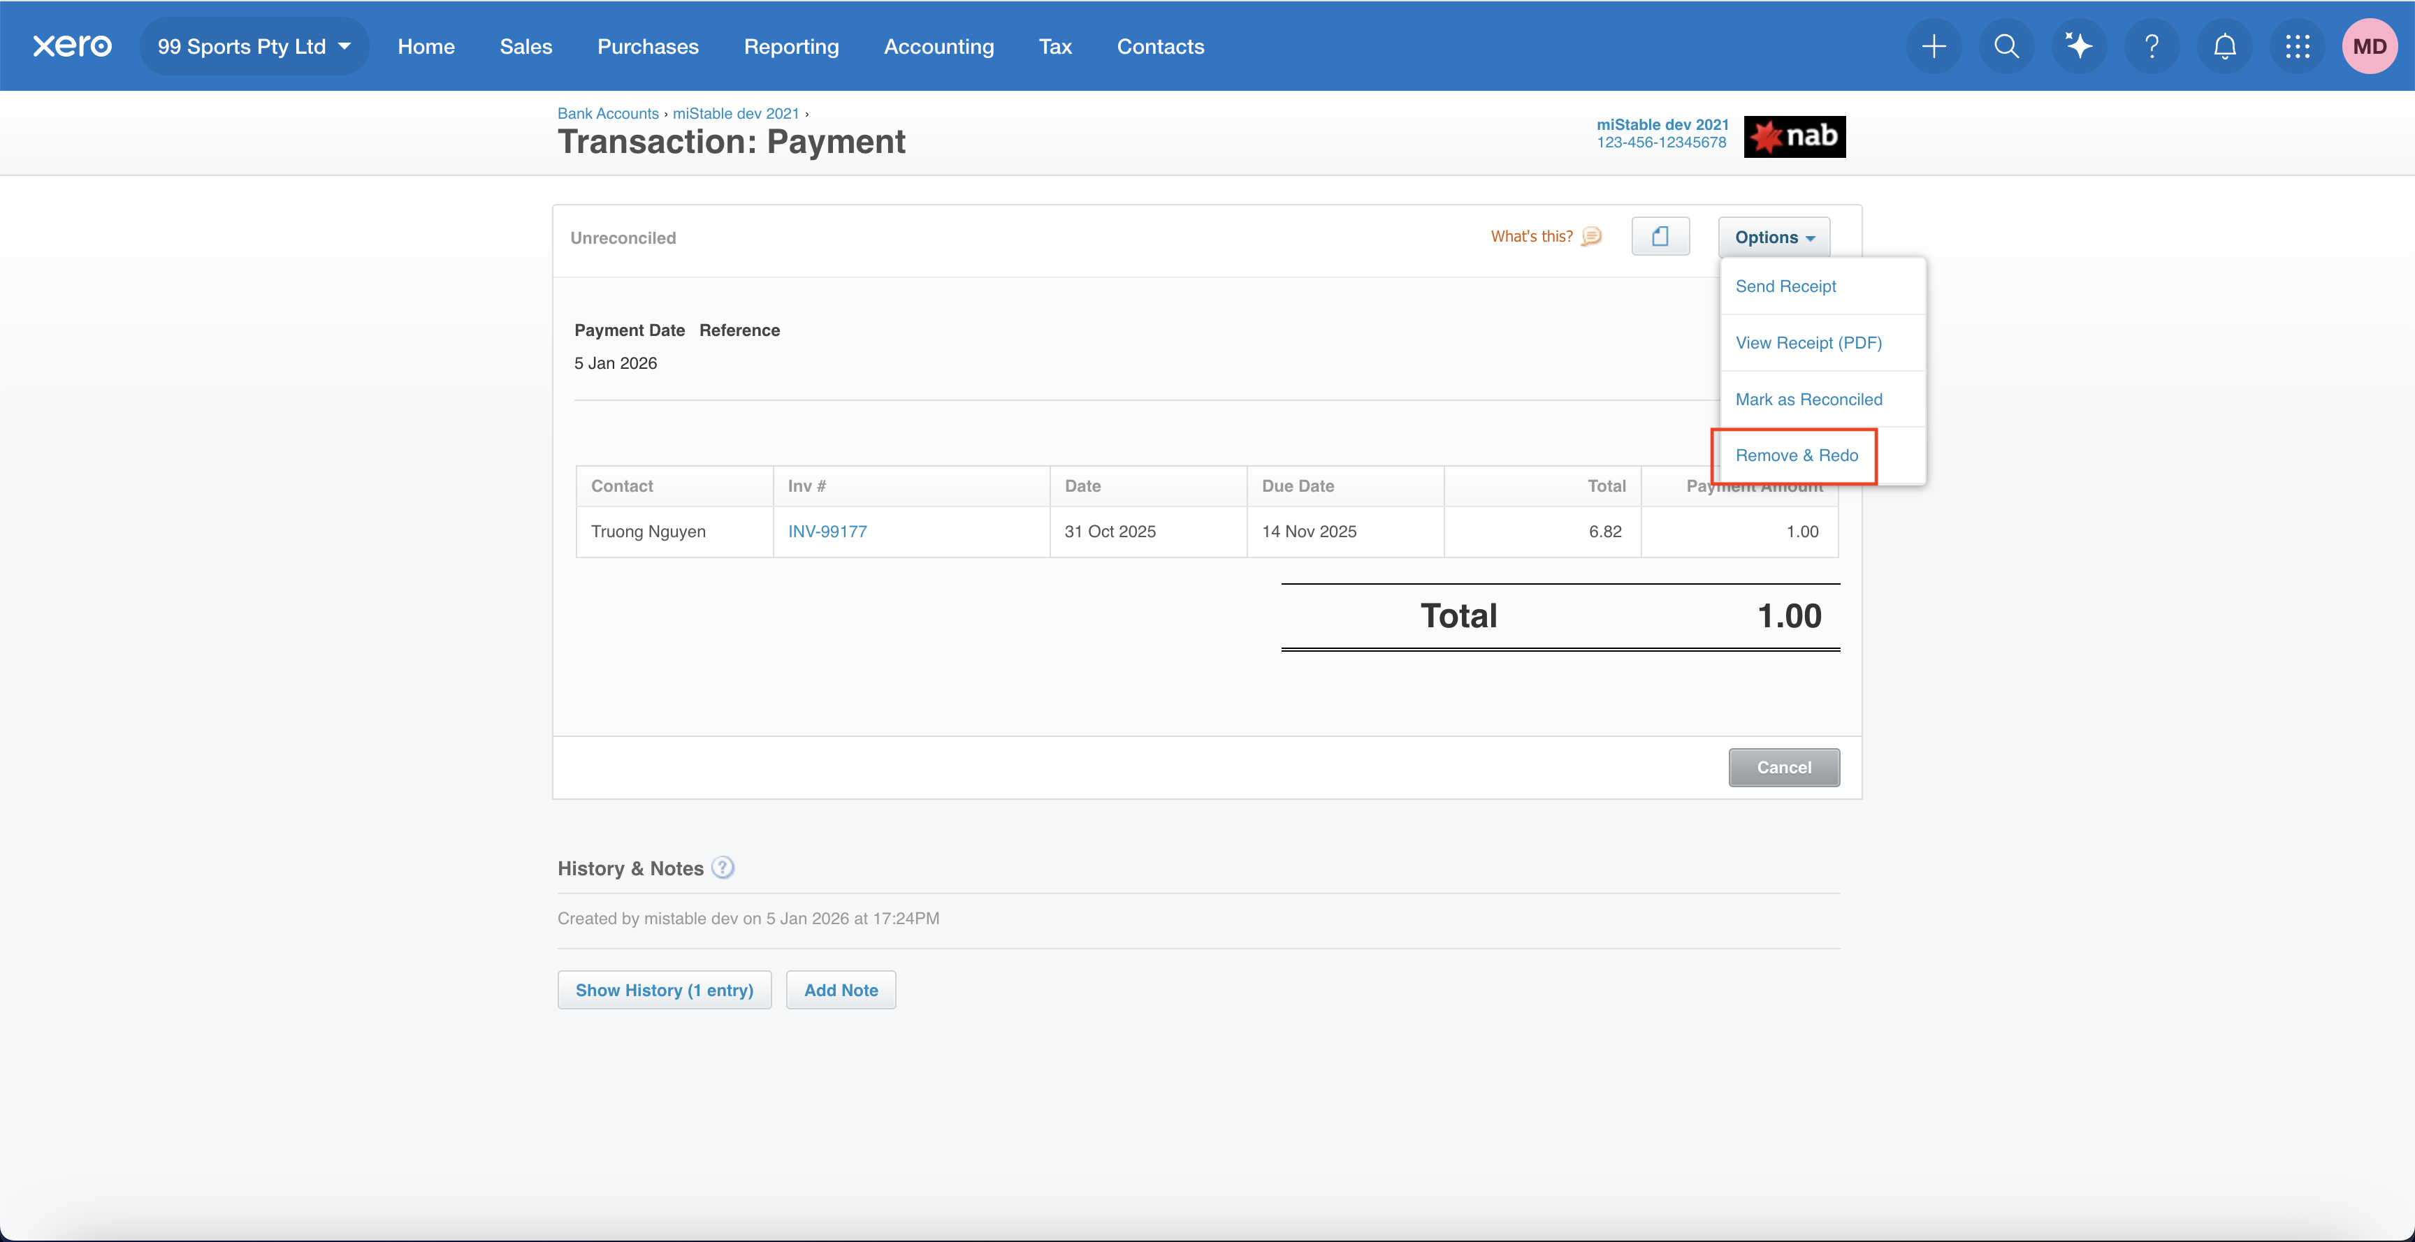Click the file attachment icon button
The width and height of the screenshot is (2415, 1242).
point(1660,236)
